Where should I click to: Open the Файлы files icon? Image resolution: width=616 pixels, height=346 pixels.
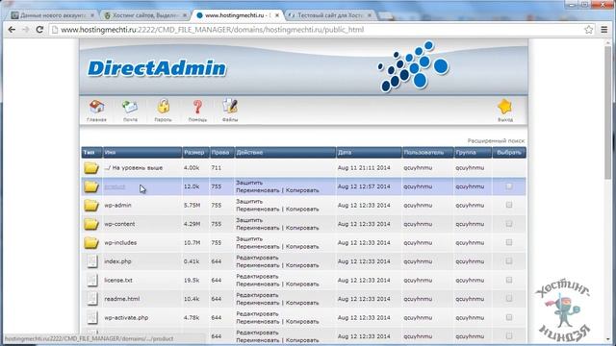tap(230, 107)
